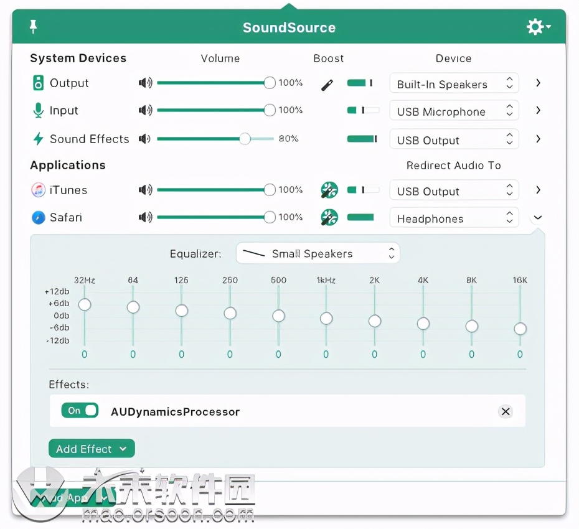Screen dimensions: 579x529
Task: Change Safari redirect from the Headphones dropdown
Action: pyautogui.click(x=454, y=218)
